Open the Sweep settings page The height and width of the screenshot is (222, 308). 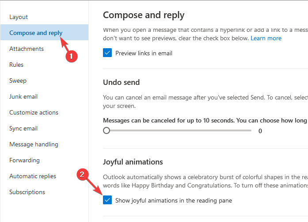click(x=18, y=80)
